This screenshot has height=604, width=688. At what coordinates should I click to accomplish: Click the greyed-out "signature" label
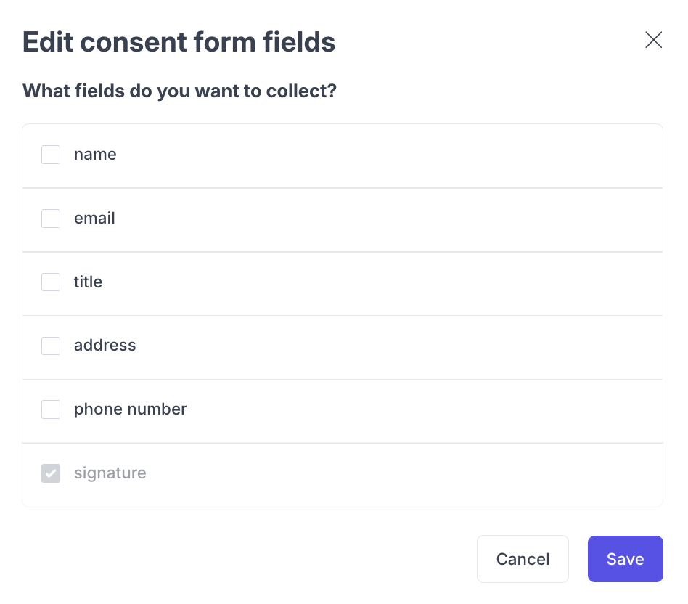pyautogui.click(x=110, y=473)
